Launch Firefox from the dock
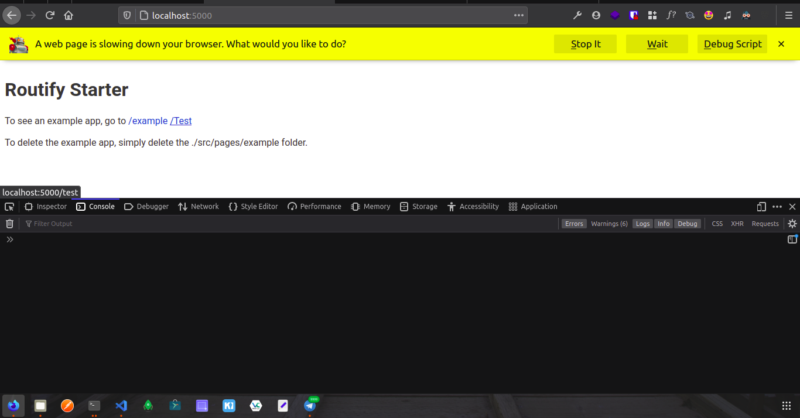The height and width of the screenshot is (418, 800). [13, 405]
